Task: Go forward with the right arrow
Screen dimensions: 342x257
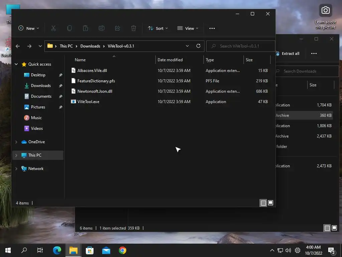Action: (29, 46)
